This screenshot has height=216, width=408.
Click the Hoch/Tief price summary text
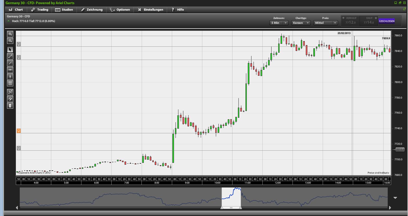point(34,21)
